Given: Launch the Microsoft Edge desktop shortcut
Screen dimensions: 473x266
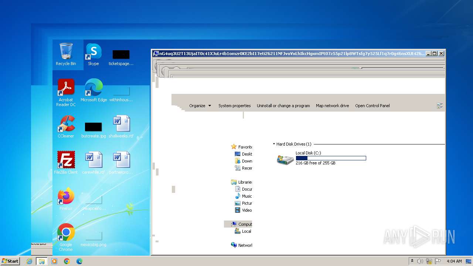Looking at the screenshot, I should pyautogui.click(x=93, y=90).
